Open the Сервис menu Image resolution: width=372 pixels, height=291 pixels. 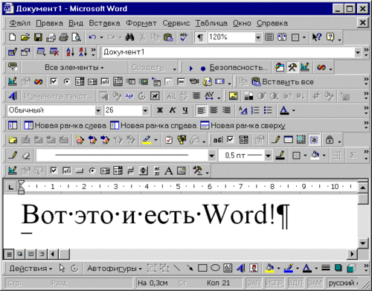coord(176,23)
